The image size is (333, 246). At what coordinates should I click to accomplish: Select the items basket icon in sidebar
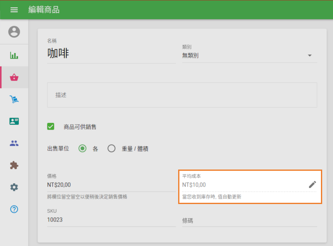coord(14,77)
